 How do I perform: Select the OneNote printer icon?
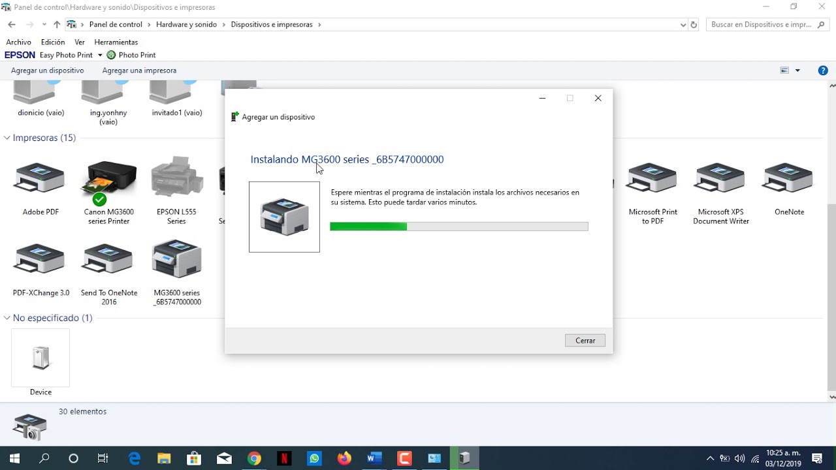pos(788,179)
